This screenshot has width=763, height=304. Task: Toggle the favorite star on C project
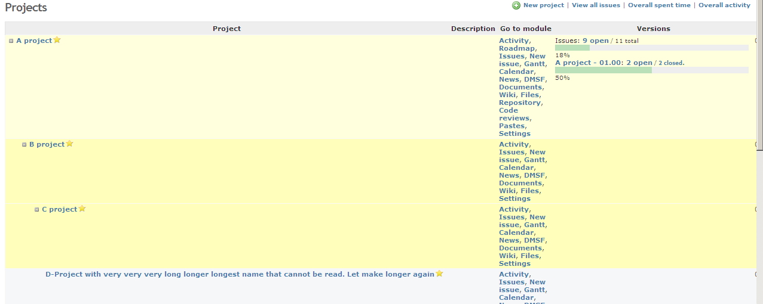(x=82, y=209)
